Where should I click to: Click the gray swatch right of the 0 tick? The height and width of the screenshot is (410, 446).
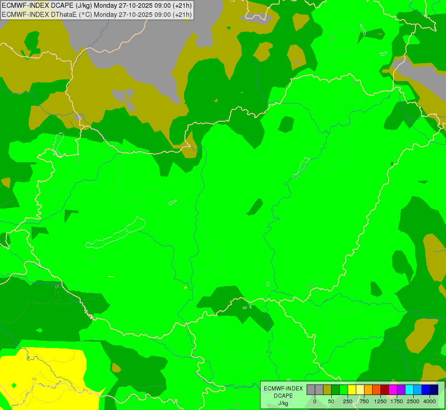point(319,390)
